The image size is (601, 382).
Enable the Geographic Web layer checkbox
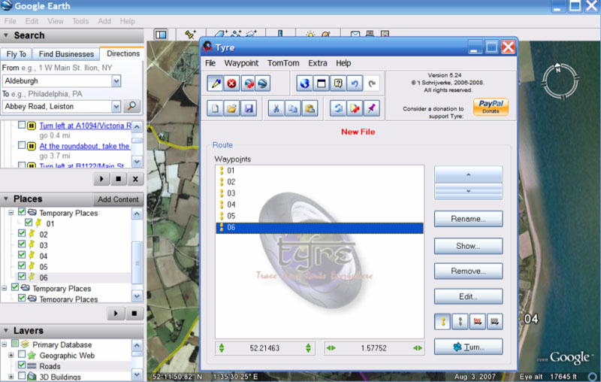[22, 354]
